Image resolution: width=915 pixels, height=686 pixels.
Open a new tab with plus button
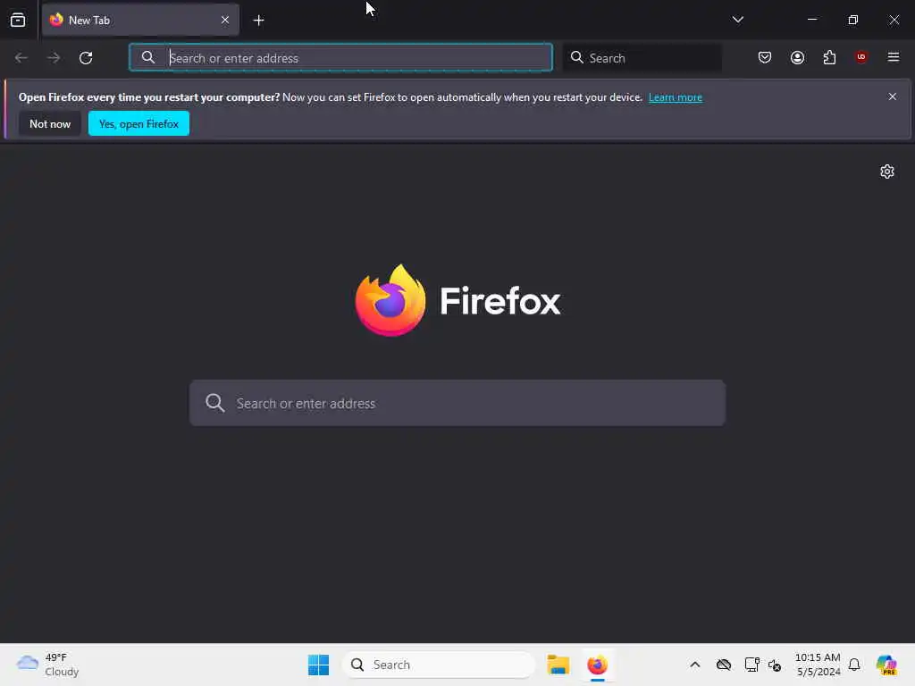[x=258, y=21]
